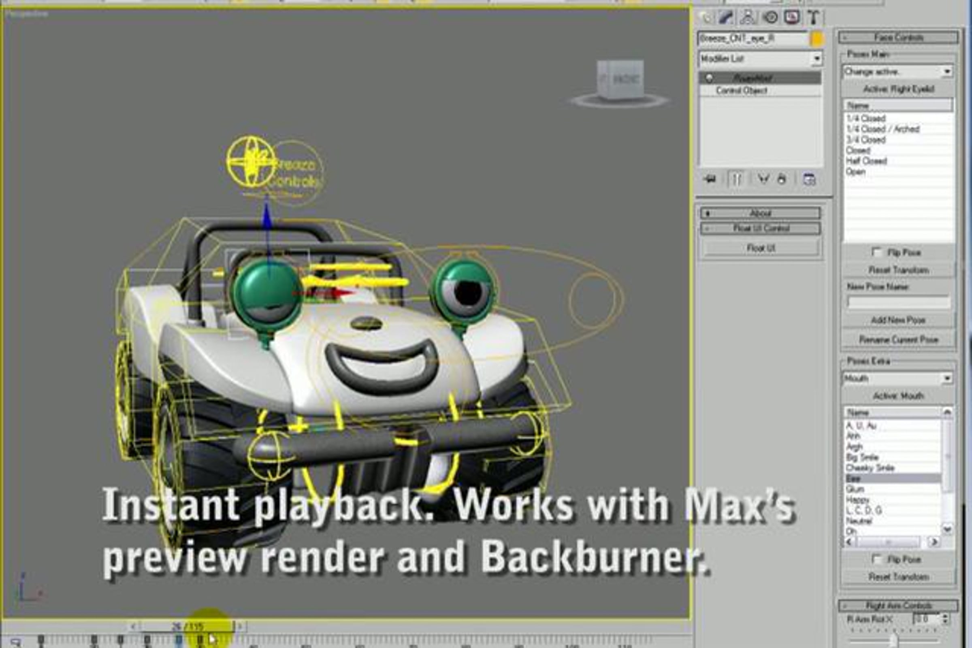Select the 'Closed' eyelid pose
The width and height of the screenshot is (972, 648).
coord(898,151)
